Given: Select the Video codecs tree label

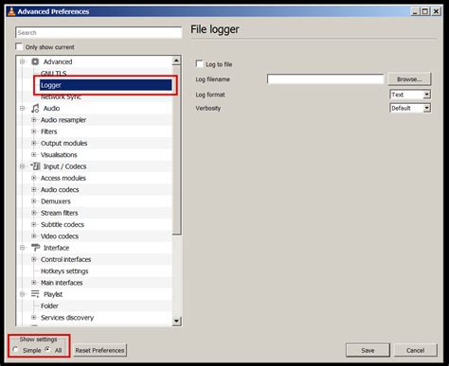Looking at the screenshot, I should pyautogui.click(x=60, y=236).
